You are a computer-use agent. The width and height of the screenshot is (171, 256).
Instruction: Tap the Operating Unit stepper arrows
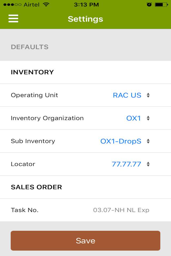tap(148, 95)
